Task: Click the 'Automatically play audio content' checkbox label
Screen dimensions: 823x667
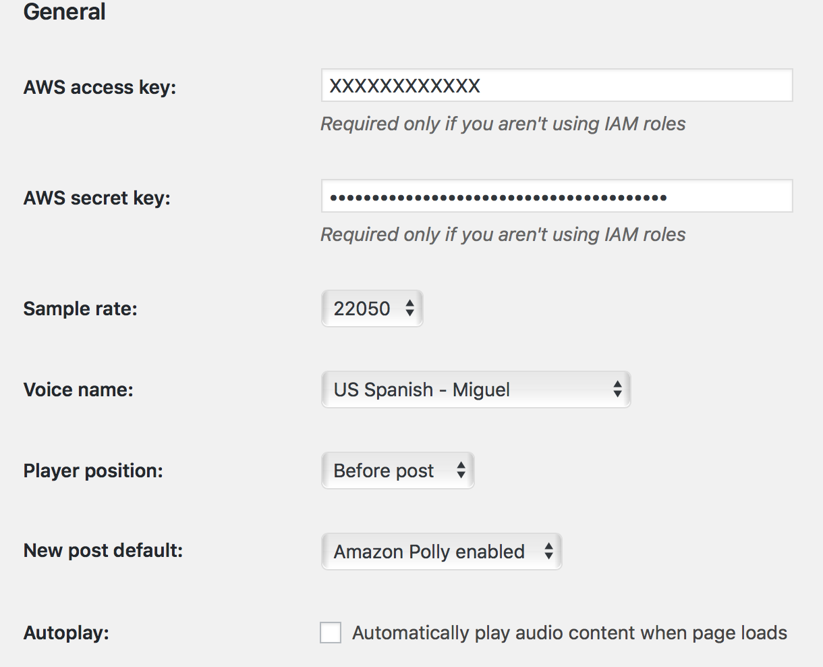Action: (x=569, y=633)
